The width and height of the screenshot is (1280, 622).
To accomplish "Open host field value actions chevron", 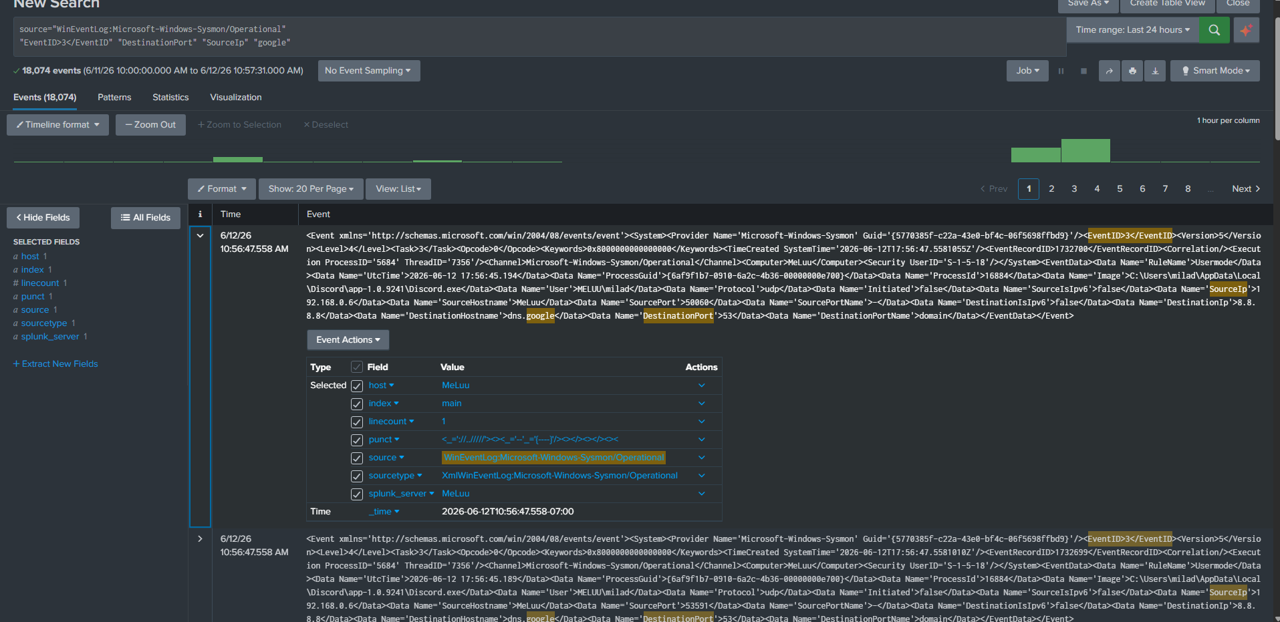I will [x=702, y=385].
